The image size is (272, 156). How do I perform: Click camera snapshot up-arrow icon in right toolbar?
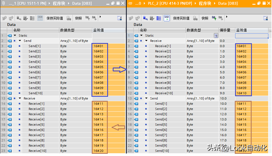coord(214,18)
